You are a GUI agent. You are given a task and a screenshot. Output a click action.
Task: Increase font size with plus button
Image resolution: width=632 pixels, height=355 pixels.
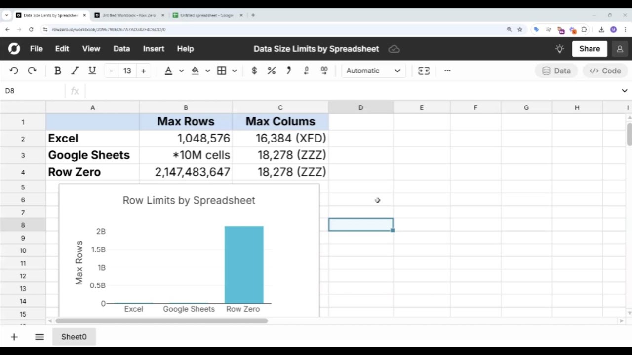coord(143,71)
